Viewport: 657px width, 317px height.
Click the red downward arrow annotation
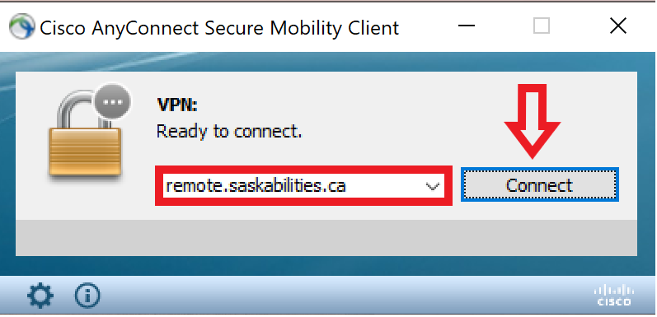[x=533, y=121]
